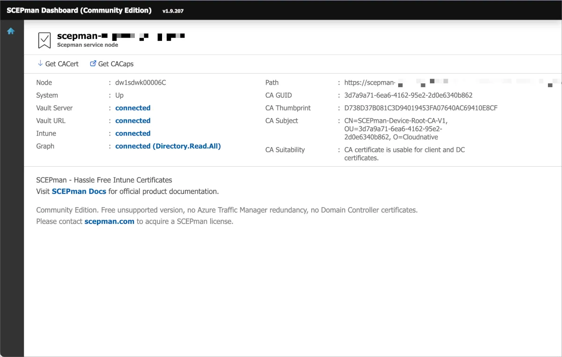Click the v1.9.207 version label
The image size is (562, 357).
(173, 11)
